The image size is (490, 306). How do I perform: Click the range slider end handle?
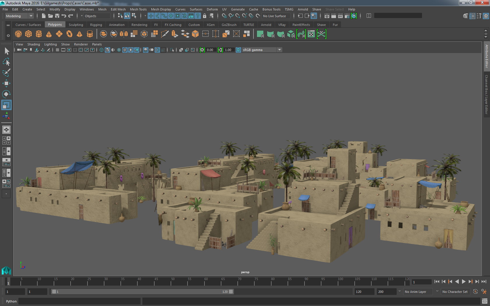pos(231,292)
